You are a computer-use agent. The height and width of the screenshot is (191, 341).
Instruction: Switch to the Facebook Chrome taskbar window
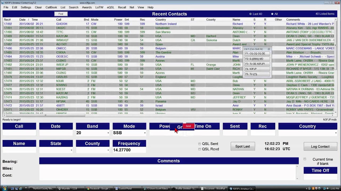(100, 189)
